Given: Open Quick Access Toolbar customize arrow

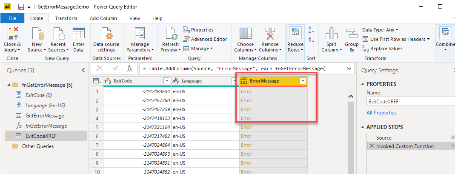Looking at the screenshot, I should pyautogui.click(x=29, y=7).
